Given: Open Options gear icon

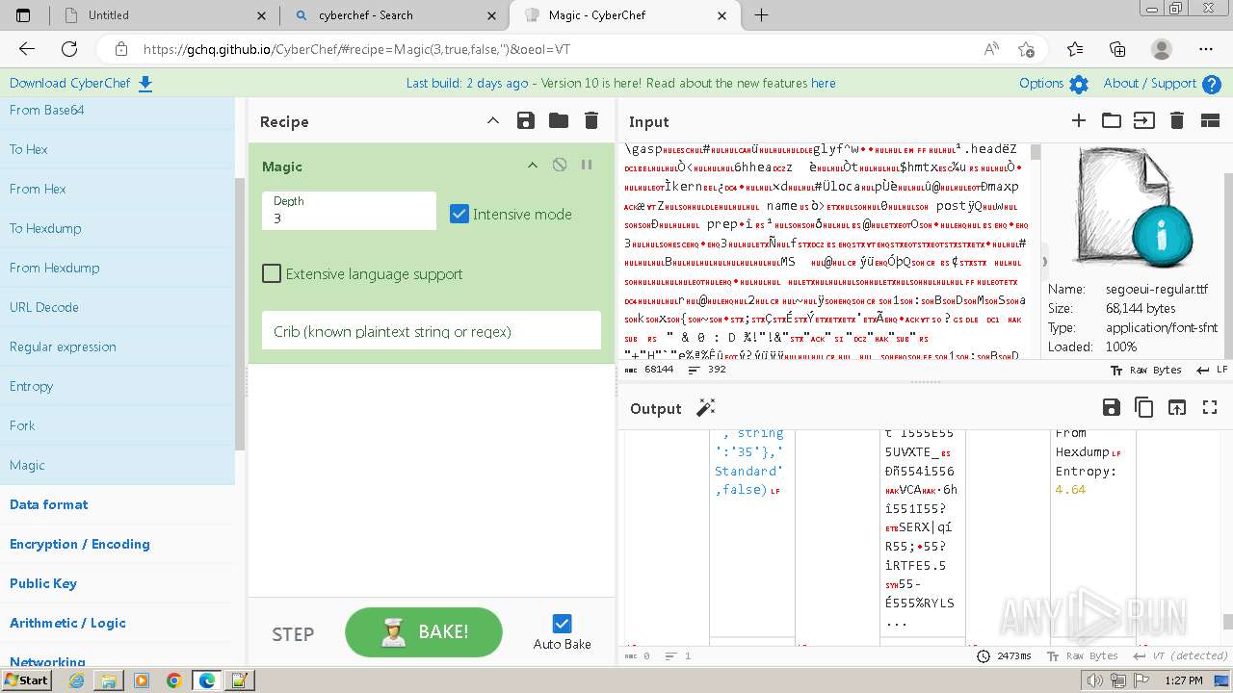Looking at the screenshot, I should (1079, 85).
